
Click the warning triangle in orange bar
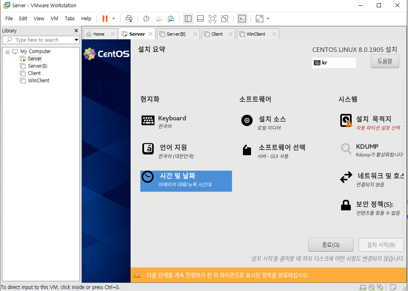point(137,275)
